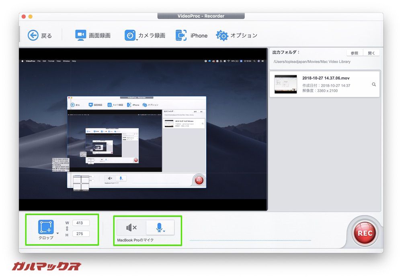The height and width of the screenshot is (278, 402).
Task: Open the オプション settings gear
Action: [237, 35]
